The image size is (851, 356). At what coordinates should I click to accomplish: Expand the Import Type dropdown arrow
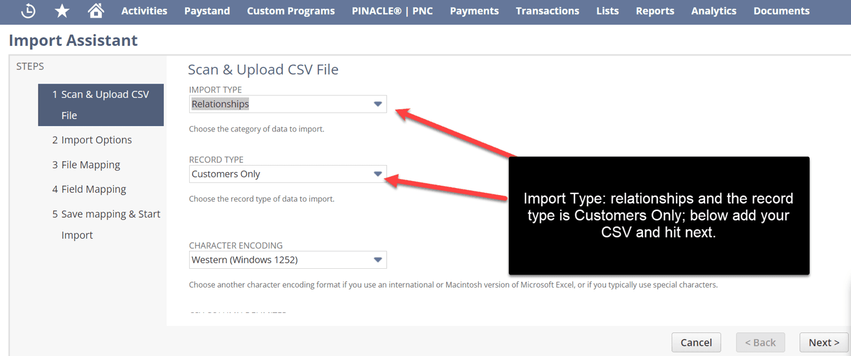pos(378,104)
